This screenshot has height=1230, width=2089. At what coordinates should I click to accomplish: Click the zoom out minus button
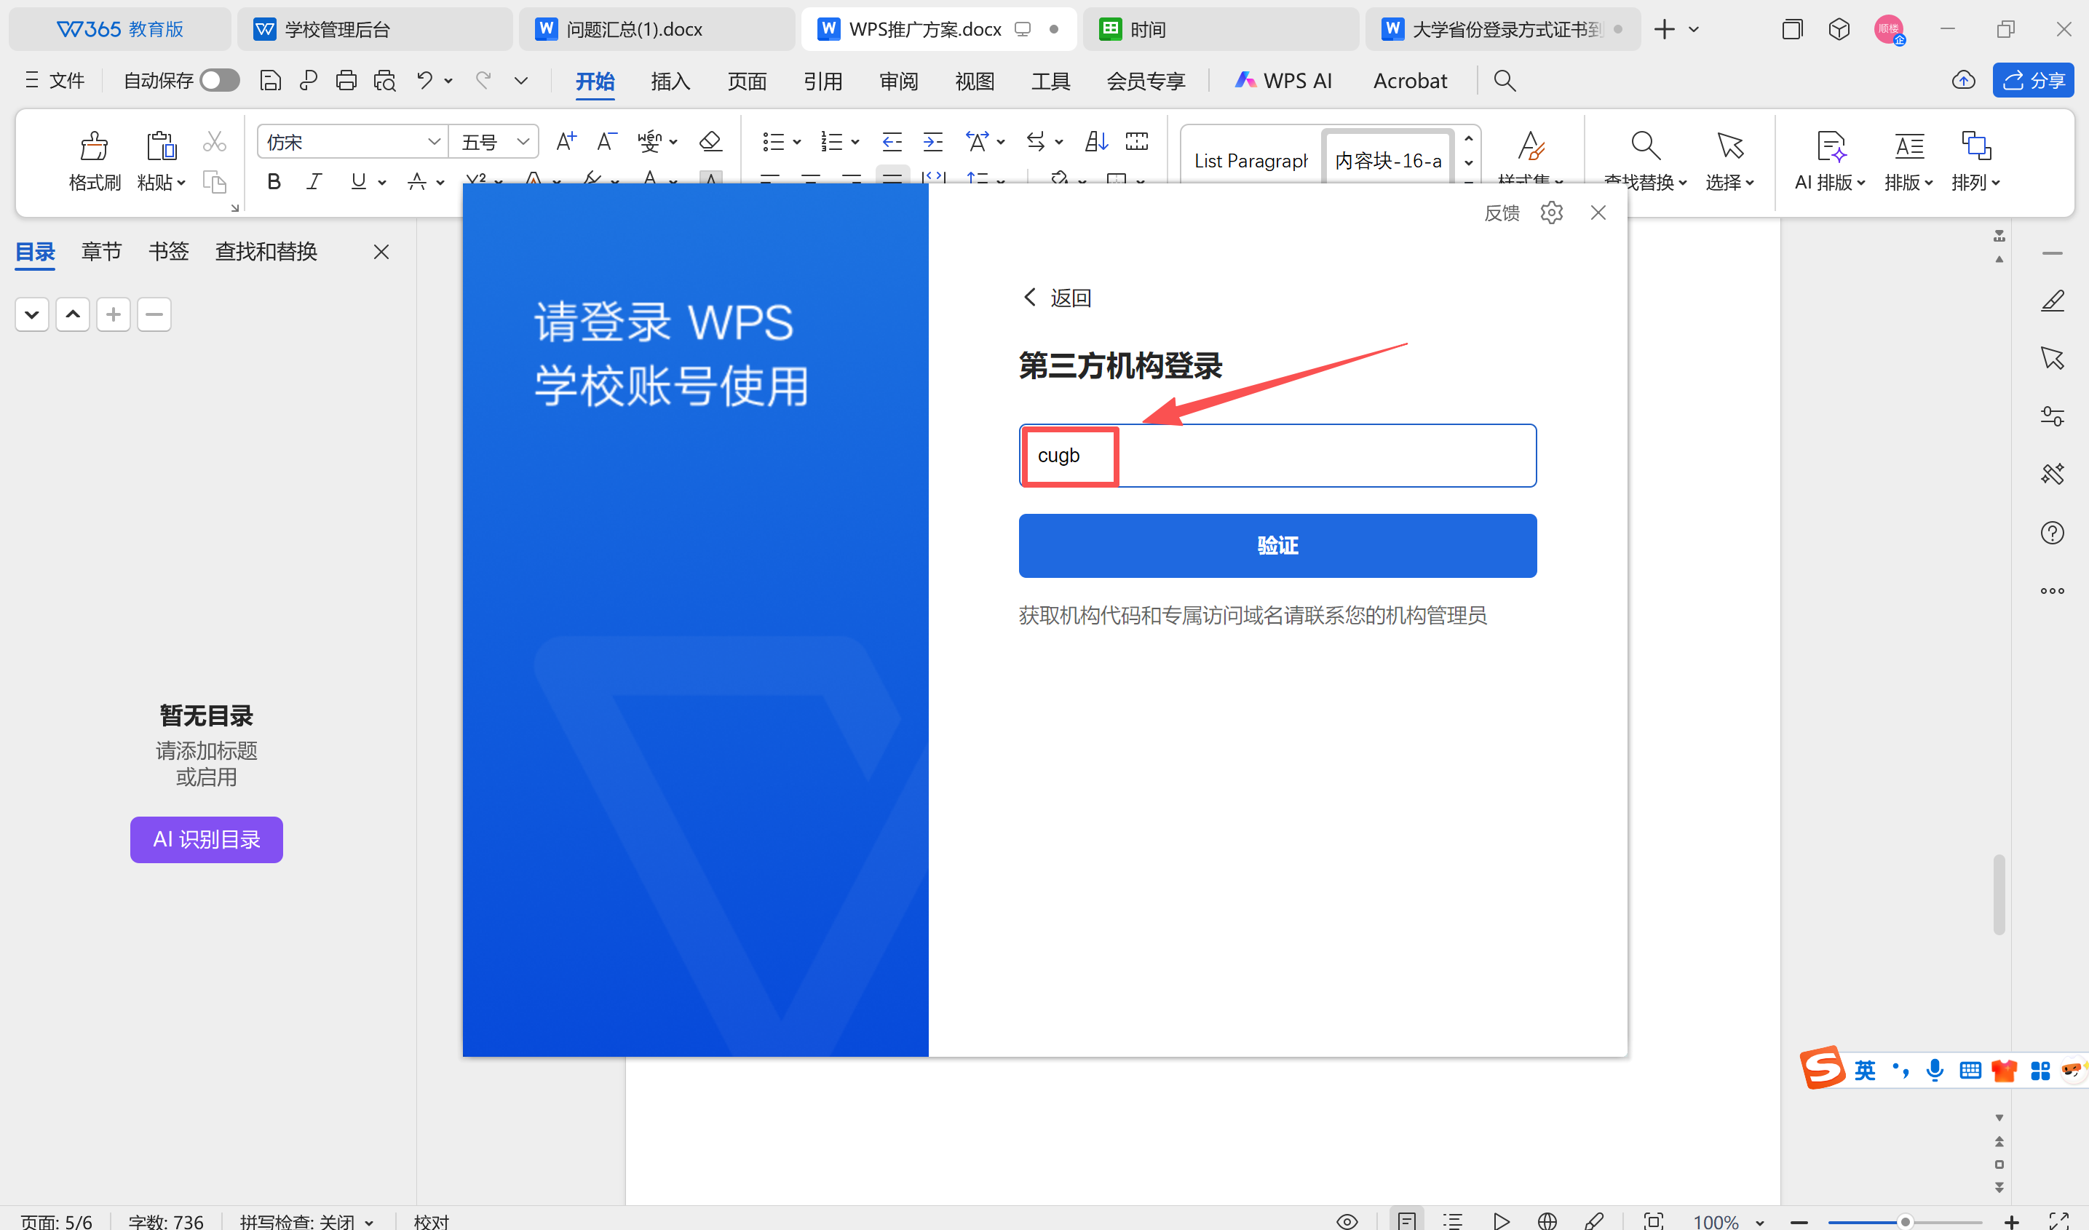coord(1799,1222)
